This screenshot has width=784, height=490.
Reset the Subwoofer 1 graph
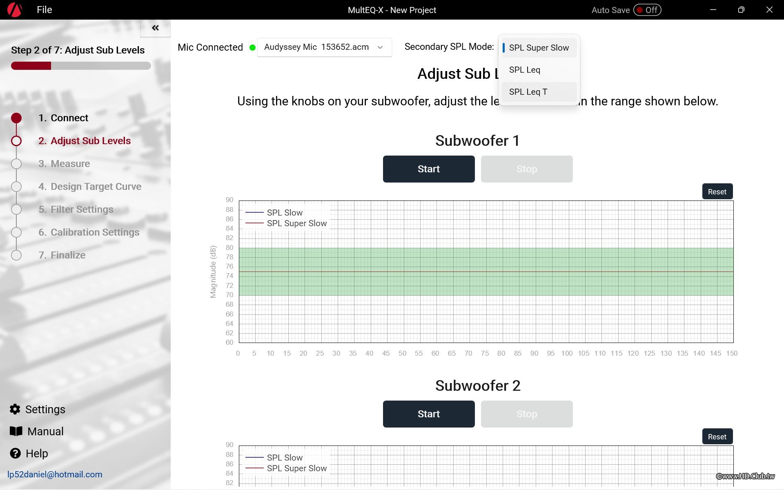coord(717,192)
